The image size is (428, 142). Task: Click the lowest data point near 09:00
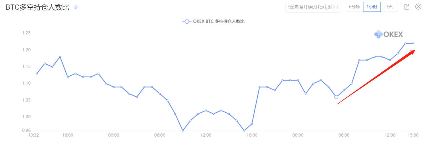click(x=183, y=130)
